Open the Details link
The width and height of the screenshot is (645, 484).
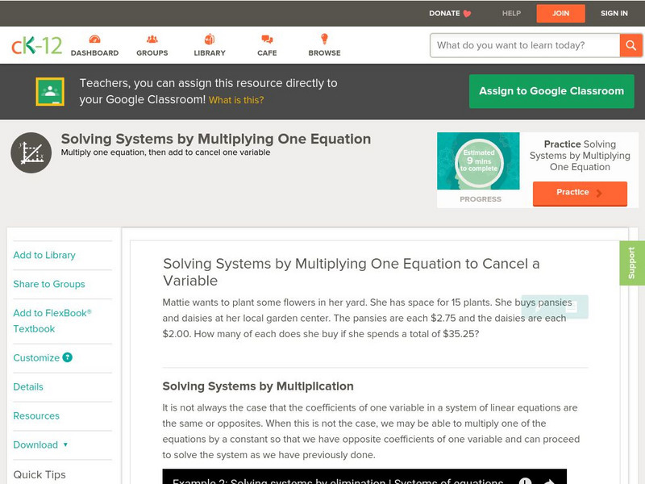(28, 387)
